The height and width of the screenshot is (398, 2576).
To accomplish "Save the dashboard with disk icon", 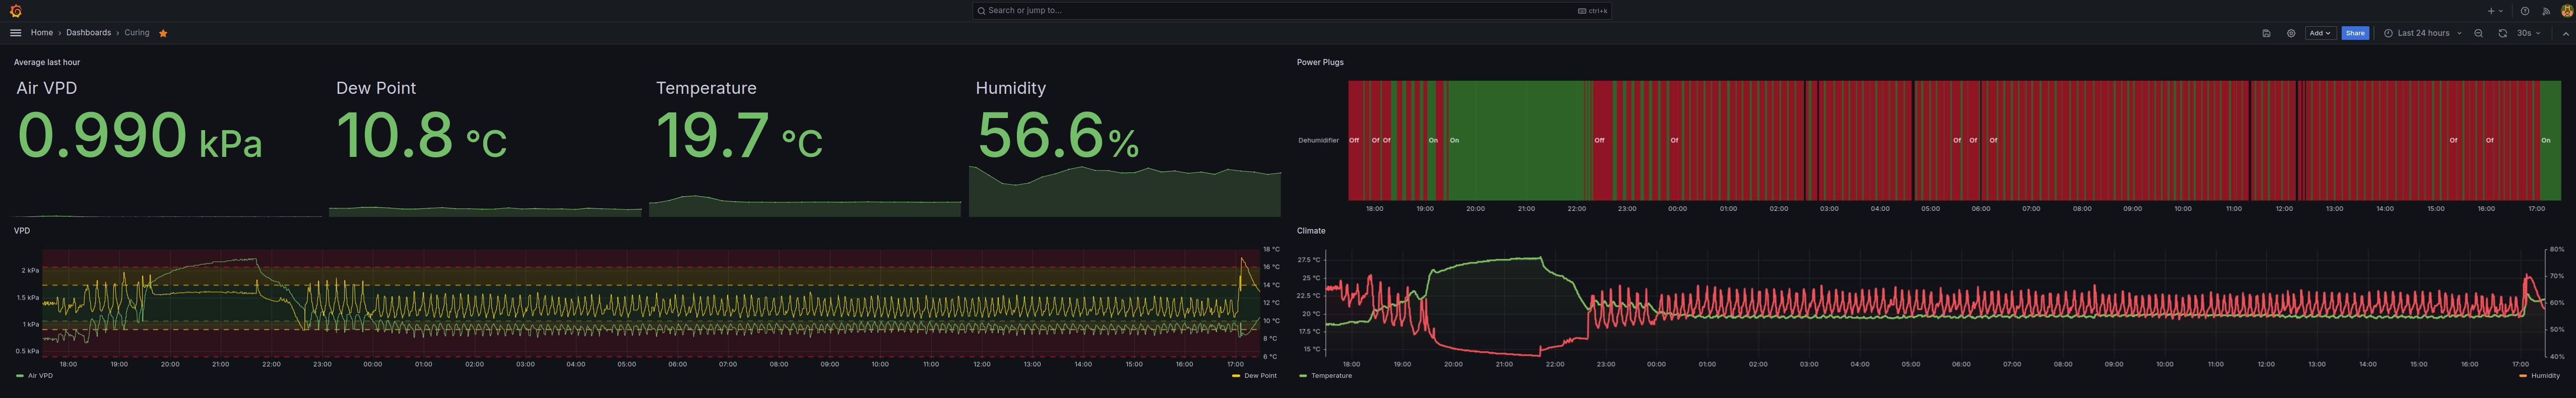I will (x=2266, y=33).
